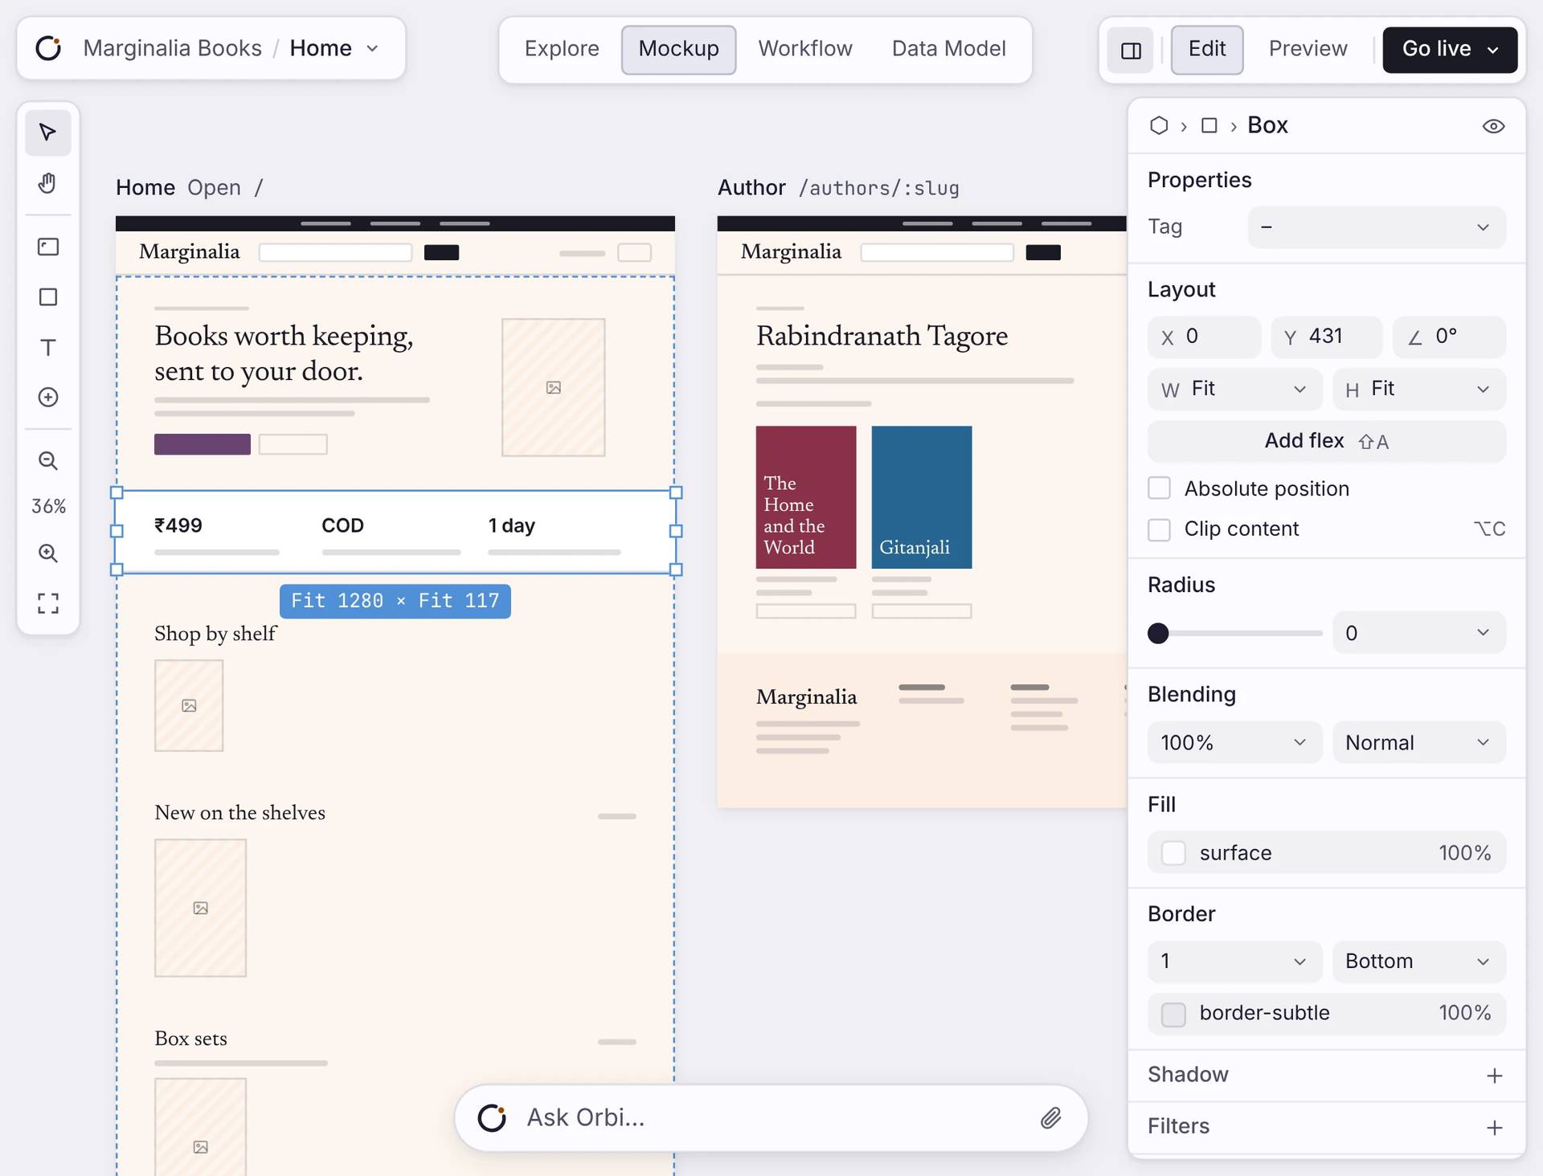The image size is (1543, 1176).
Task: Click the Add flex button
Action: [1327, 441]
